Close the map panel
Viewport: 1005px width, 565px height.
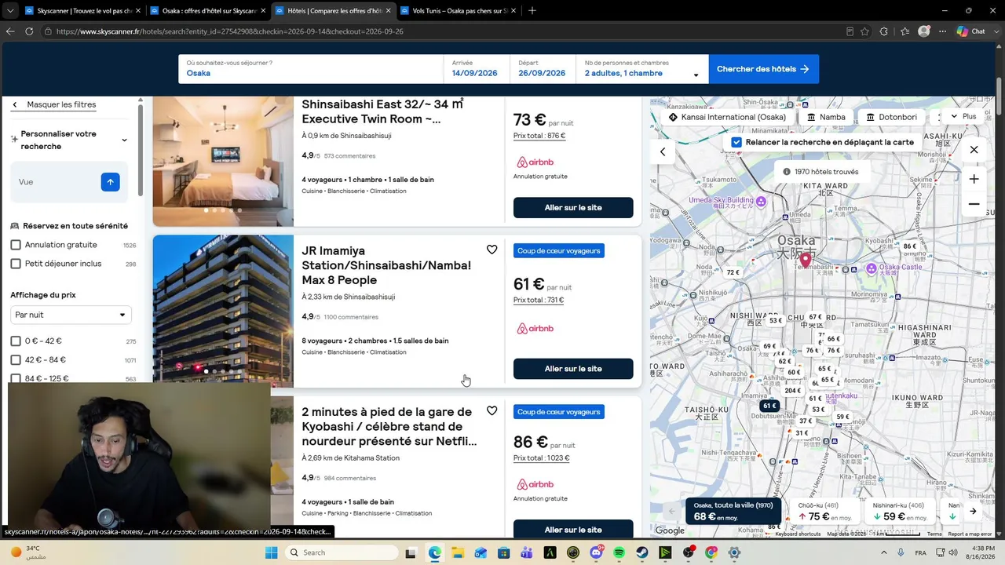974,150
